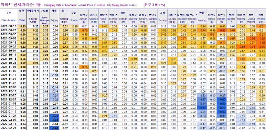
Task: Select the 'Pyeongtaek' column header
Action: 261,16
